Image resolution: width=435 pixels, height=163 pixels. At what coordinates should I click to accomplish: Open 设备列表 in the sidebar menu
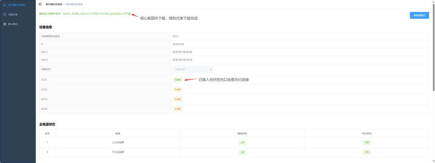point(13,15)
